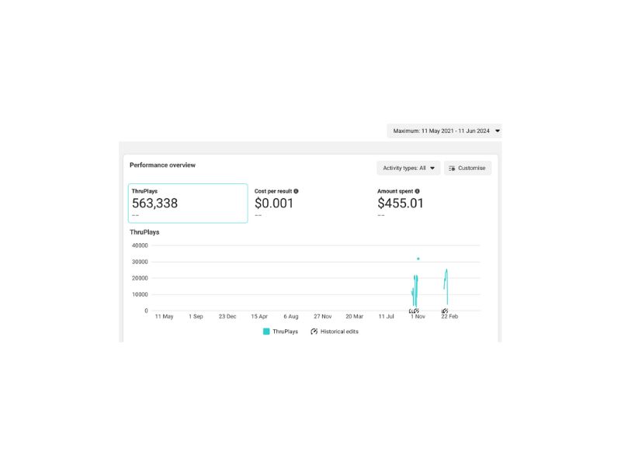Click the ThruPlays legend colour swatch
The width and height of the screenshot is (621, 466).
click(x=266, y=332)
